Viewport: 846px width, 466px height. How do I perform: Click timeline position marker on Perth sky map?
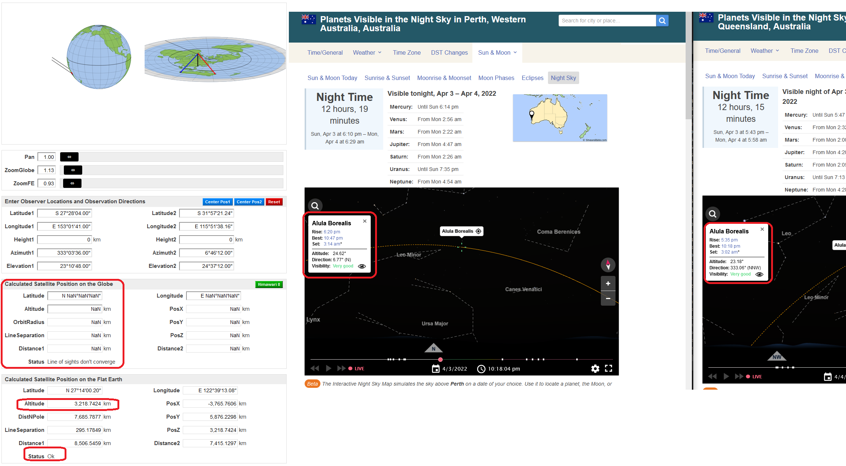pyautogui.click(x=440, y=360)
